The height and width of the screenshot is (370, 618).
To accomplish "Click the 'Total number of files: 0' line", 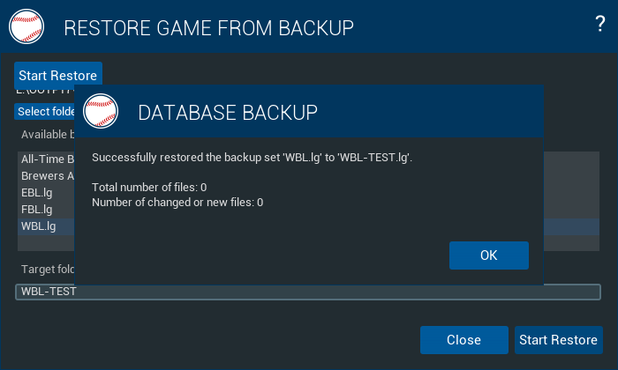I will [149, 187].
